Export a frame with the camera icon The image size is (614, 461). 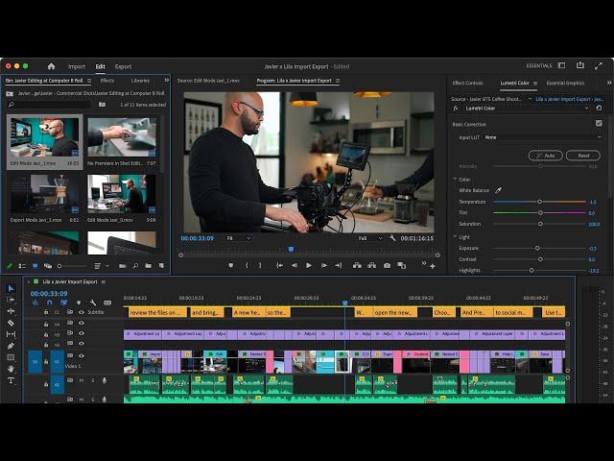pyautogui.click(x=387, y=265)
